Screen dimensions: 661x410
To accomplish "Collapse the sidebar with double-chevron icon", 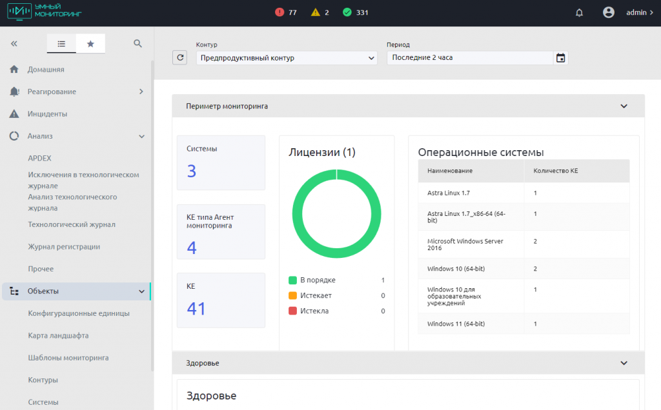I will point(14,44).
